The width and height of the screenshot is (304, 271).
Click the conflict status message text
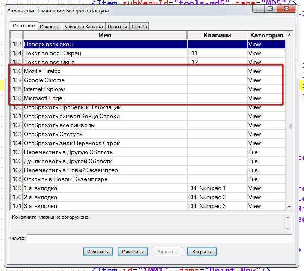[x=51, y=217]
